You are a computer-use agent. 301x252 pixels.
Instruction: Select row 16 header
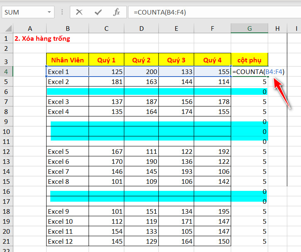click(x=6, y=192)
